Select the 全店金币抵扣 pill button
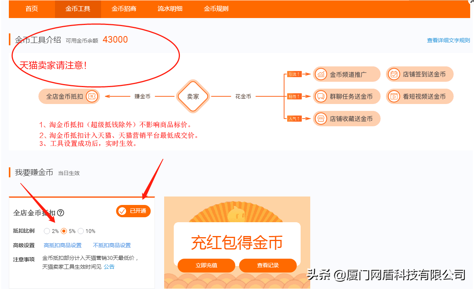 tap(69, 96)
